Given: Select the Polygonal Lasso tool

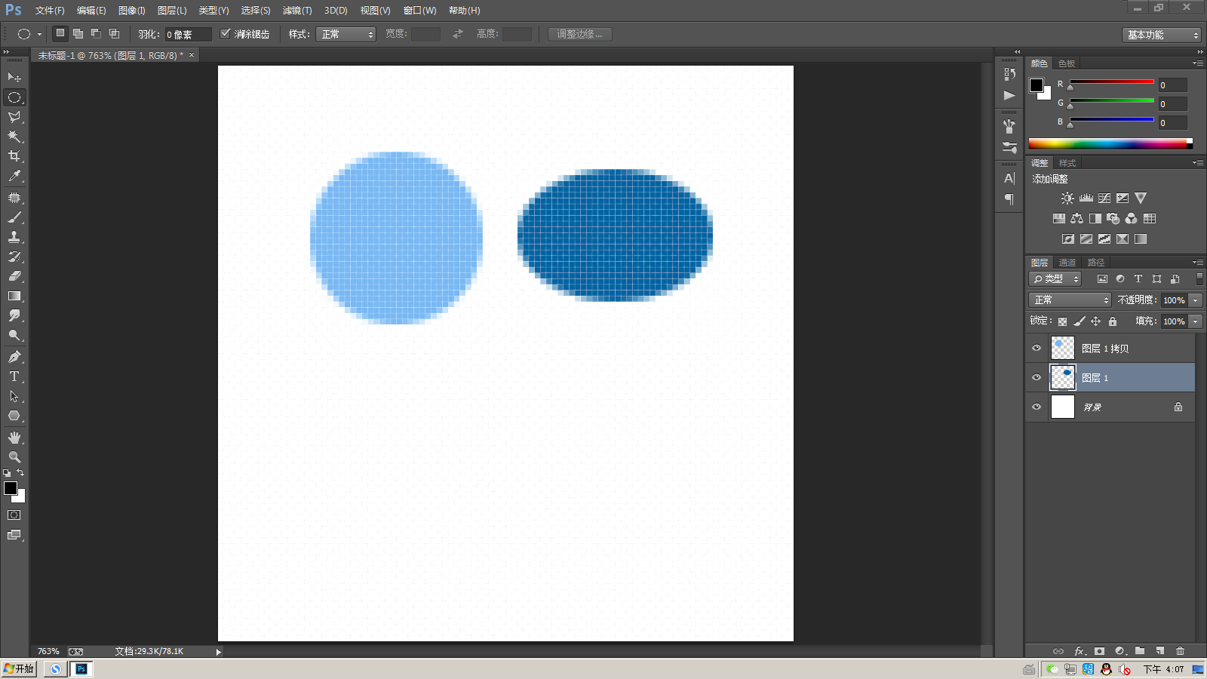Looking at the screenshot, I should (x=14, y=117).
